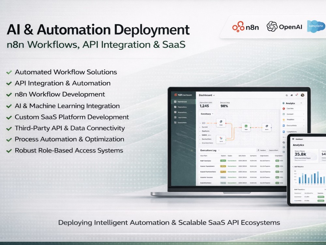Click gray status badge in last Executions Log row

click(223, 183)
